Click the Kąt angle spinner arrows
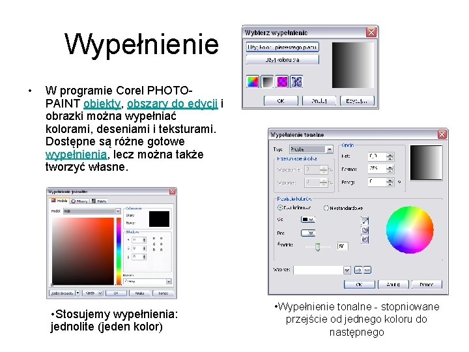This screenshot has width=469, height=352. (390, 156)
